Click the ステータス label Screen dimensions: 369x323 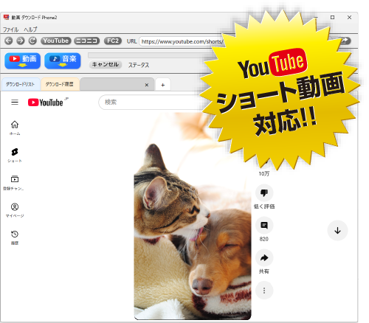(139, 65)
